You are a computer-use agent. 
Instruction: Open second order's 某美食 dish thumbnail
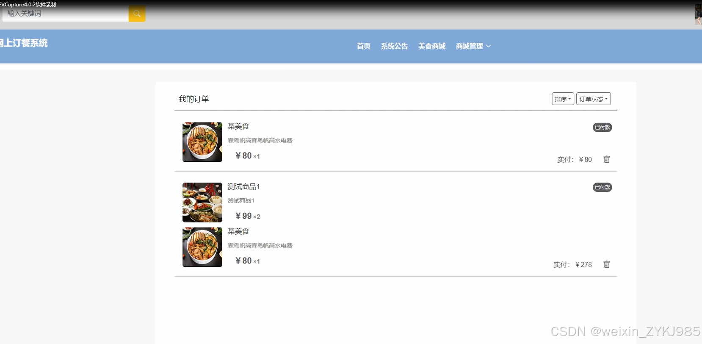point(202,247)
